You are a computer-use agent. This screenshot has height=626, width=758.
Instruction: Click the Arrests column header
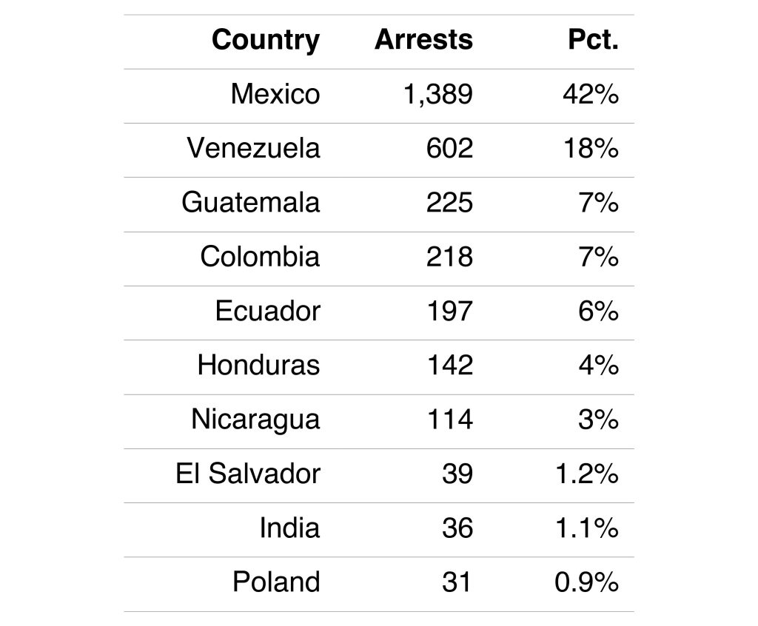[x=423, y=40]
